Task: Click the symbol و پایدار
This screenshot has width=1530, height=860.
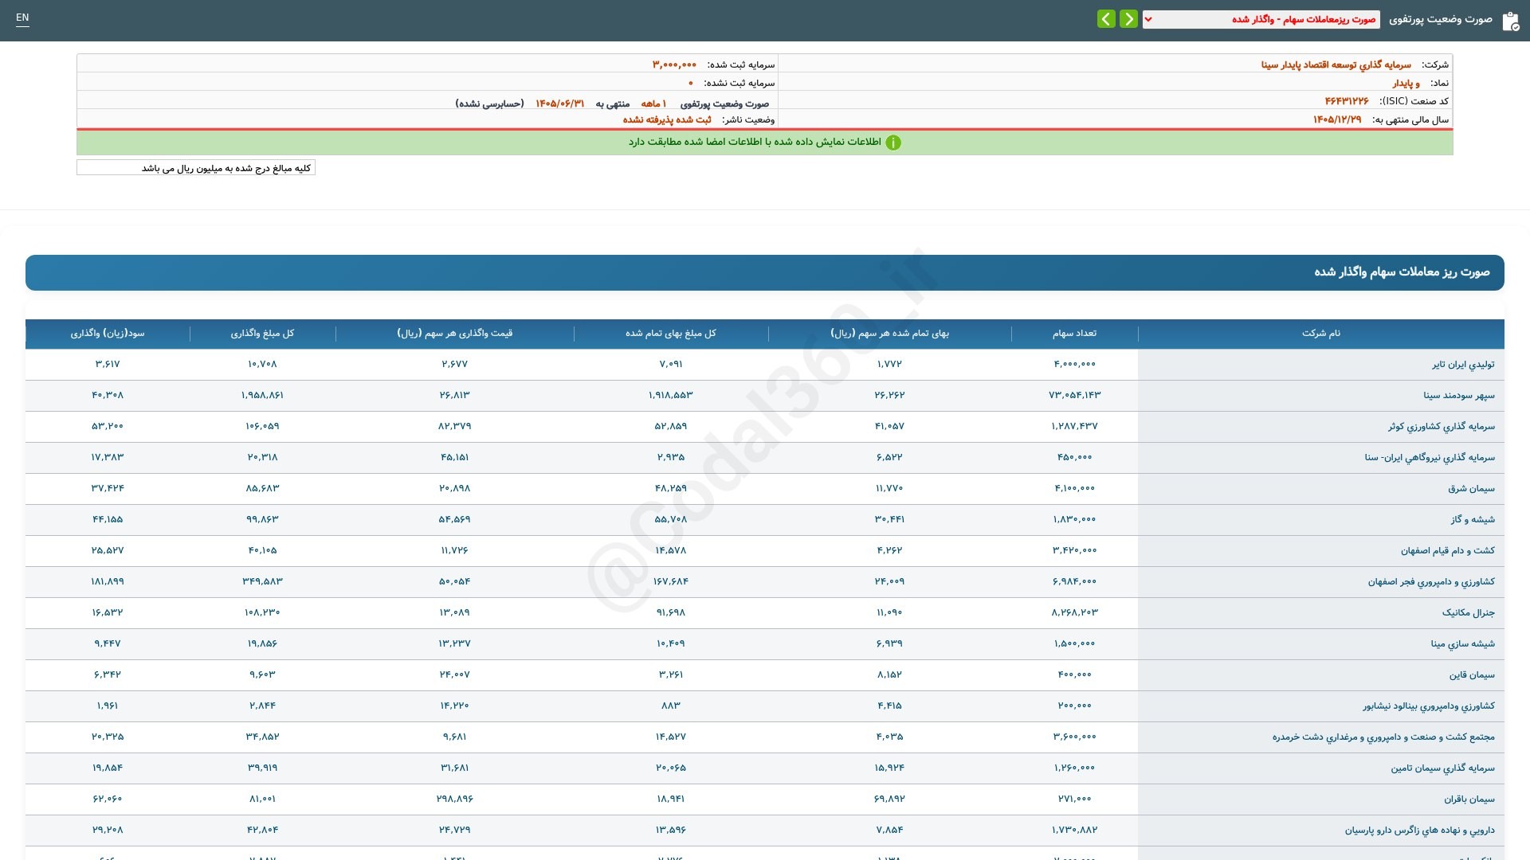Action: pos(1406,83)
